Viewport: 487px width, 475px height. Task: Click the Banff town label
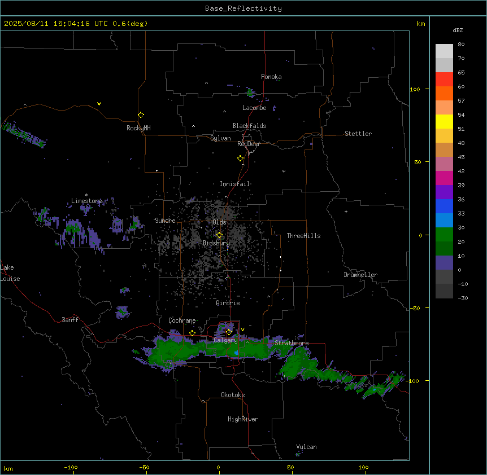point(70,320)
